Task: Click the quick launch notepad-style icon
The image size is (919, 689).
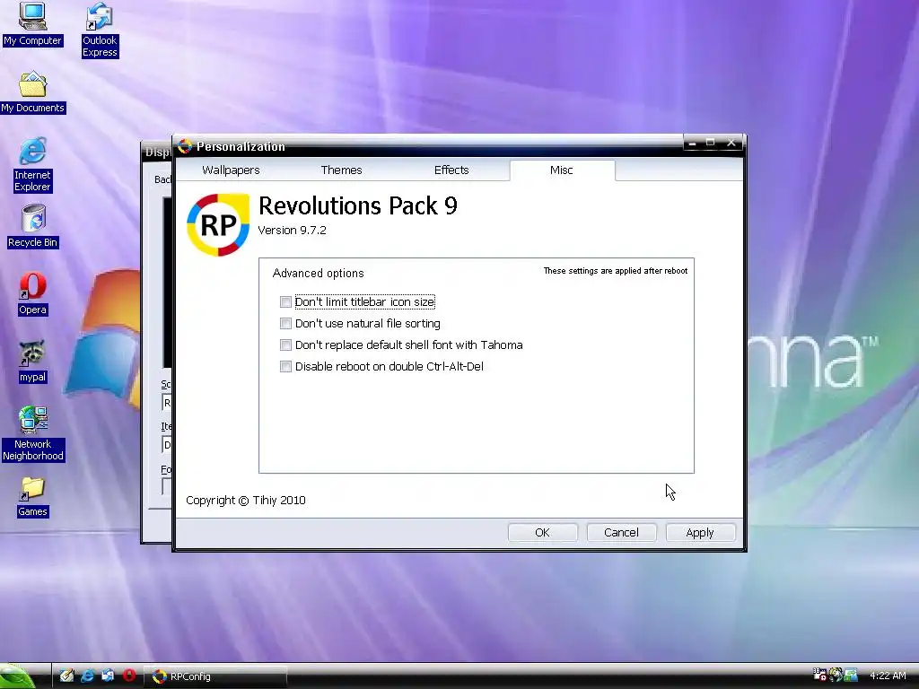Action: [x=66, y=676]
